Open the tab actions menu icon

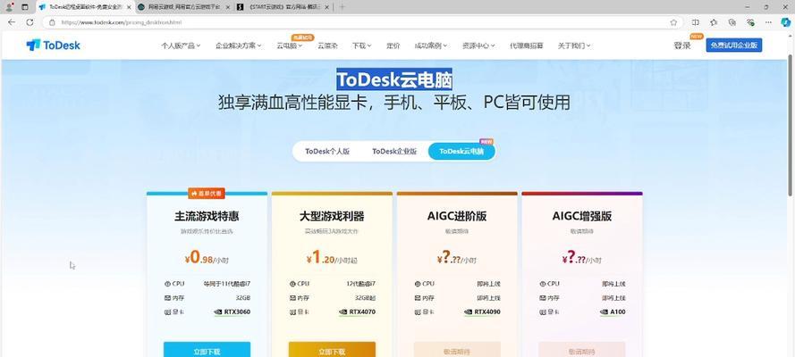(25, 7)
